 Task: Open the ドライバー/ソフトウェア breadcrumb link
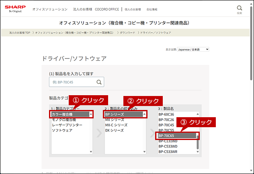pyautogui.click(x=156, y=33)
